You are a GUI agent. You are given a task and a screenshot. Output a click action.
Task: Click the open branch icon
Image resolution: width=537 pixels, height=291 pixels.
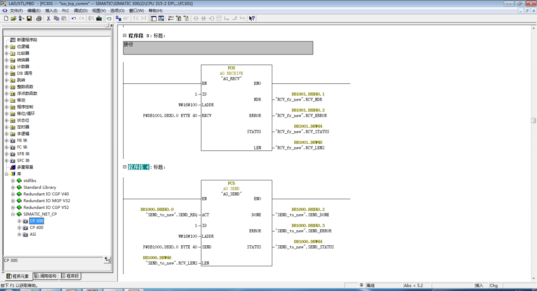(227, 18)
